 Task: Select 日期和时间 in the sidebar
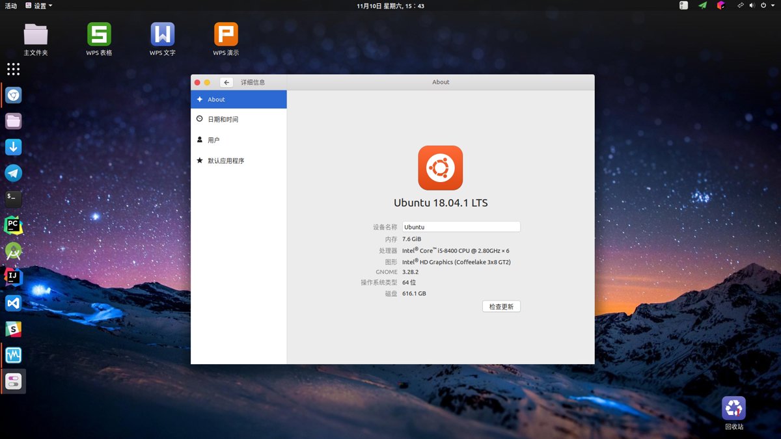tap(239, 120)
